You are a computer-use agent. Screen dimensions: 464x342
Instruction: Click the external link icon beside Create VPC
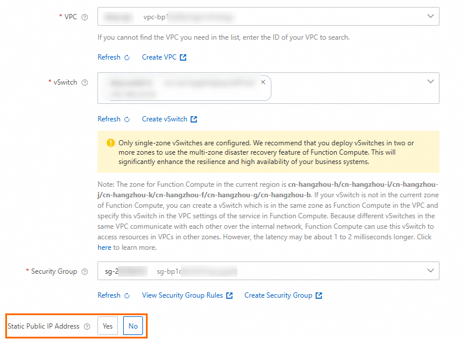(183, 57)
